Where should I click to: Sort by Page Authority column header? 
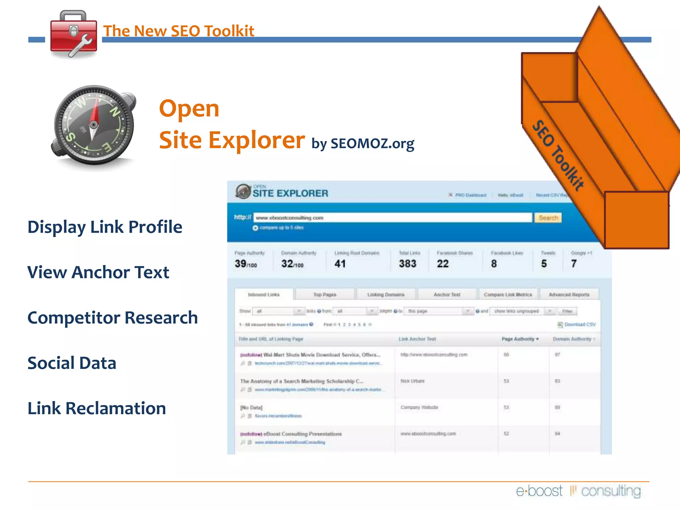tap(520, 339)
